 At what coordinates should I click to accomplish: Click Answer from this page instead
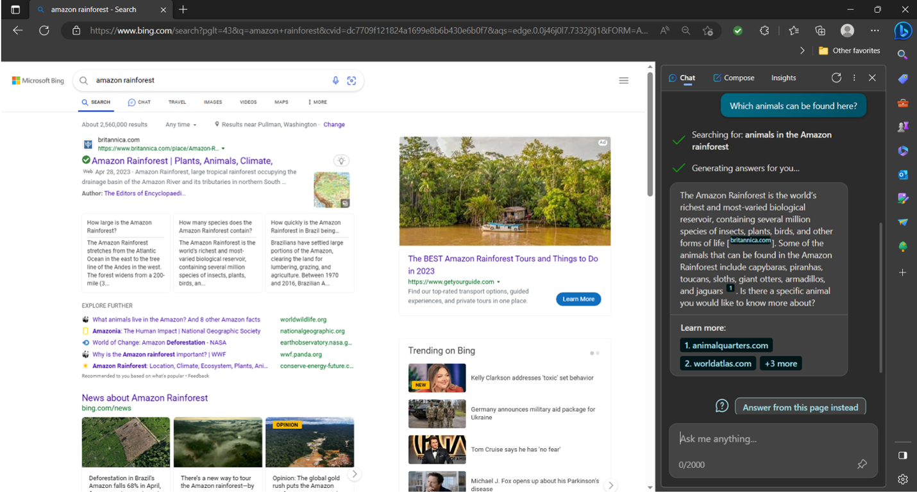click(800, 406)
